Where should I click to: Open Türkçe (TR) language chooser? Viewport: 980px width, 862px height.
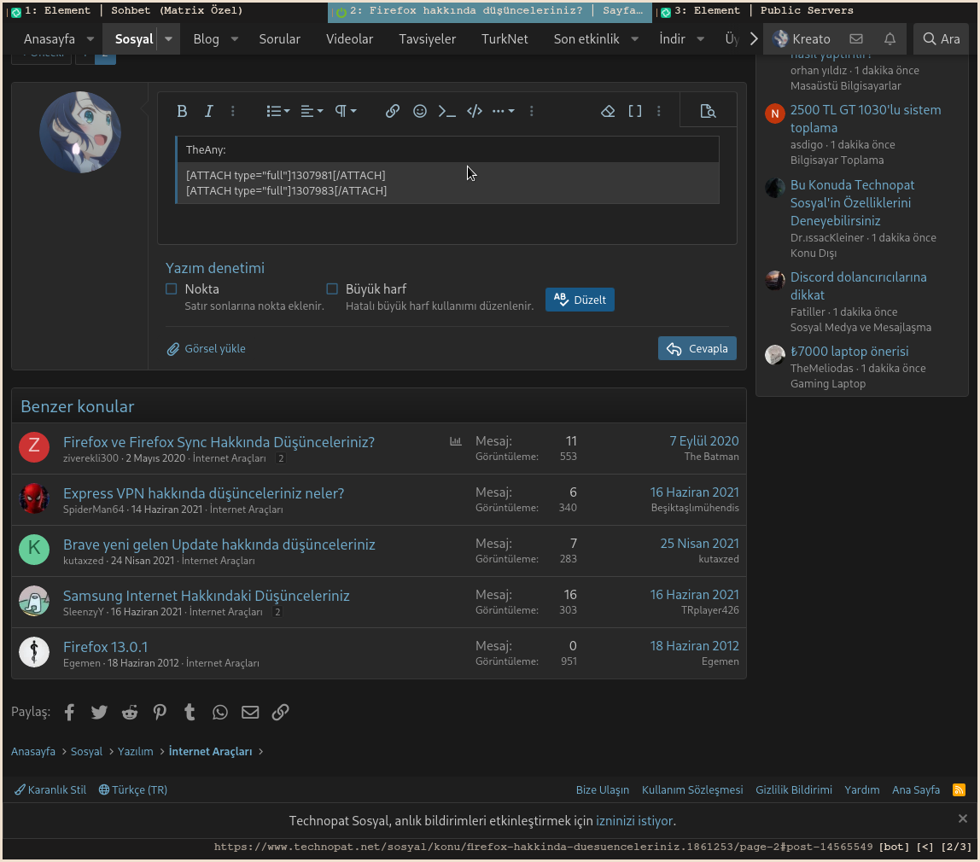tap(133, 789)
